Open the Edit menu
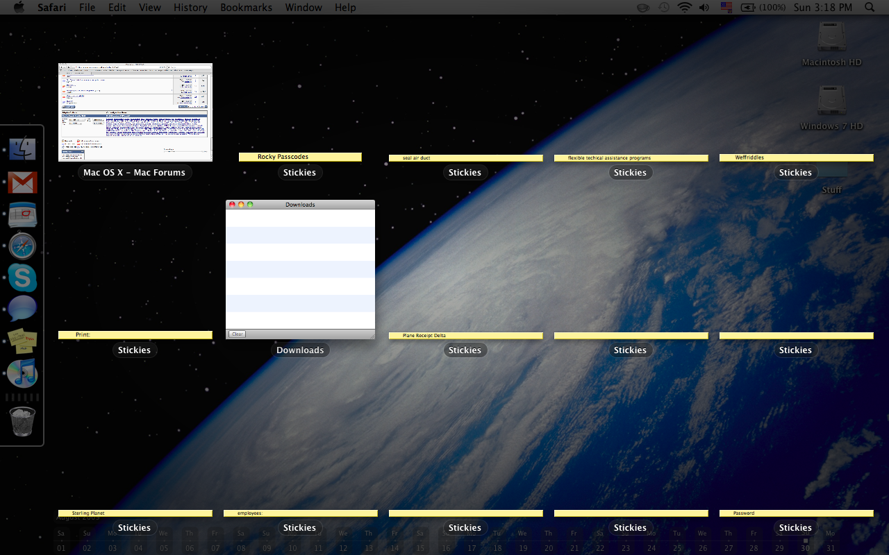This screenshot has width=889, height=555. [117, 8]
